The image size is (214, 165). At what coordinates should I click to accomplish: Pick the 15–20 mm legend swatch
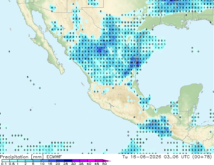click(53, 161)
